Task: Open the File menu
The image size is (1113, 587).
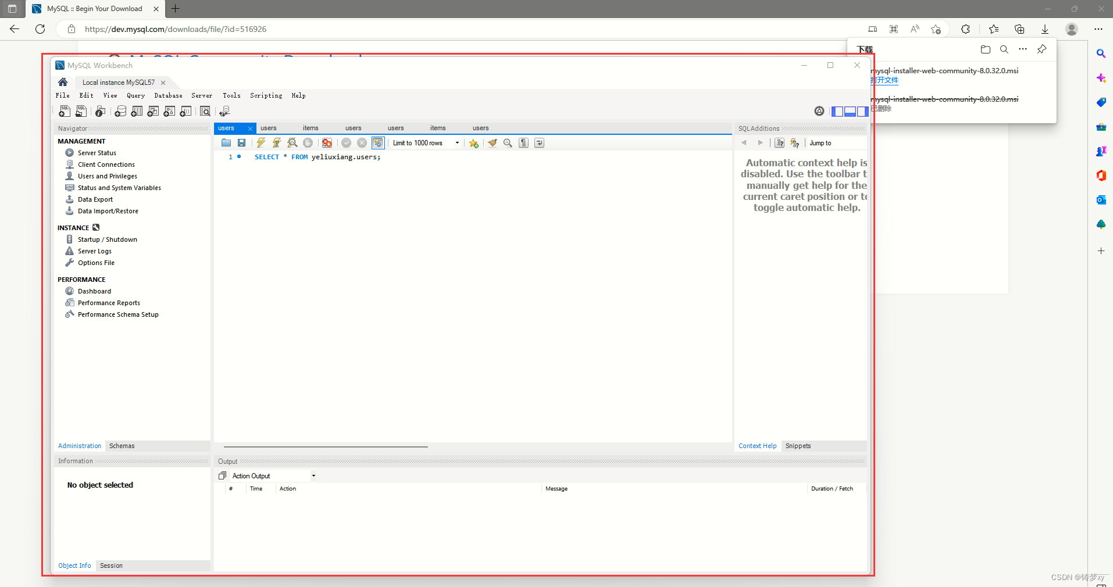Action: (x=62, y=95)
